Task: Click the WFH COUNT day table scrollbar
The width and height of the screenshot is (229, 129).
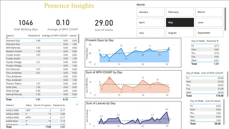Action: pyautogui.click(x=228, y=84)
